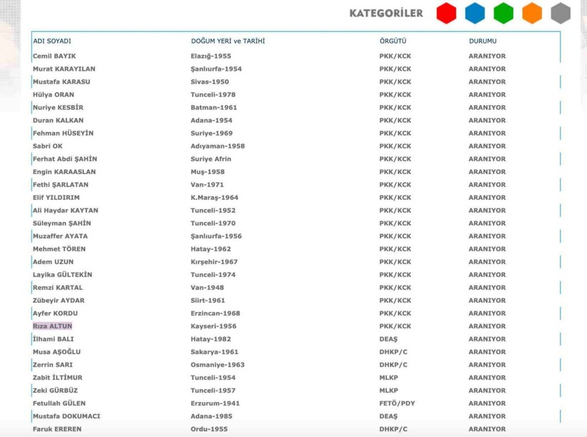Select the Zeki GÜRBÜZ name

tap(55, 391)
